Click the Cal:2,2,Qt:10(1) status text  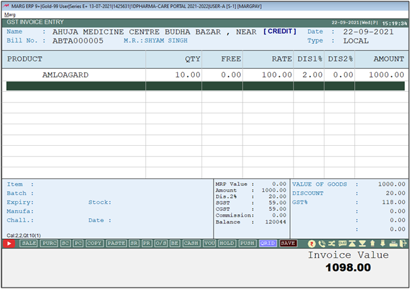(24, 236)
